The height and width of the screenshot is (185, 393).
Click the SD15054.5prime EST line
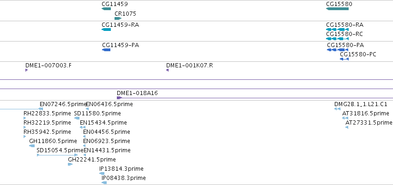57,155
